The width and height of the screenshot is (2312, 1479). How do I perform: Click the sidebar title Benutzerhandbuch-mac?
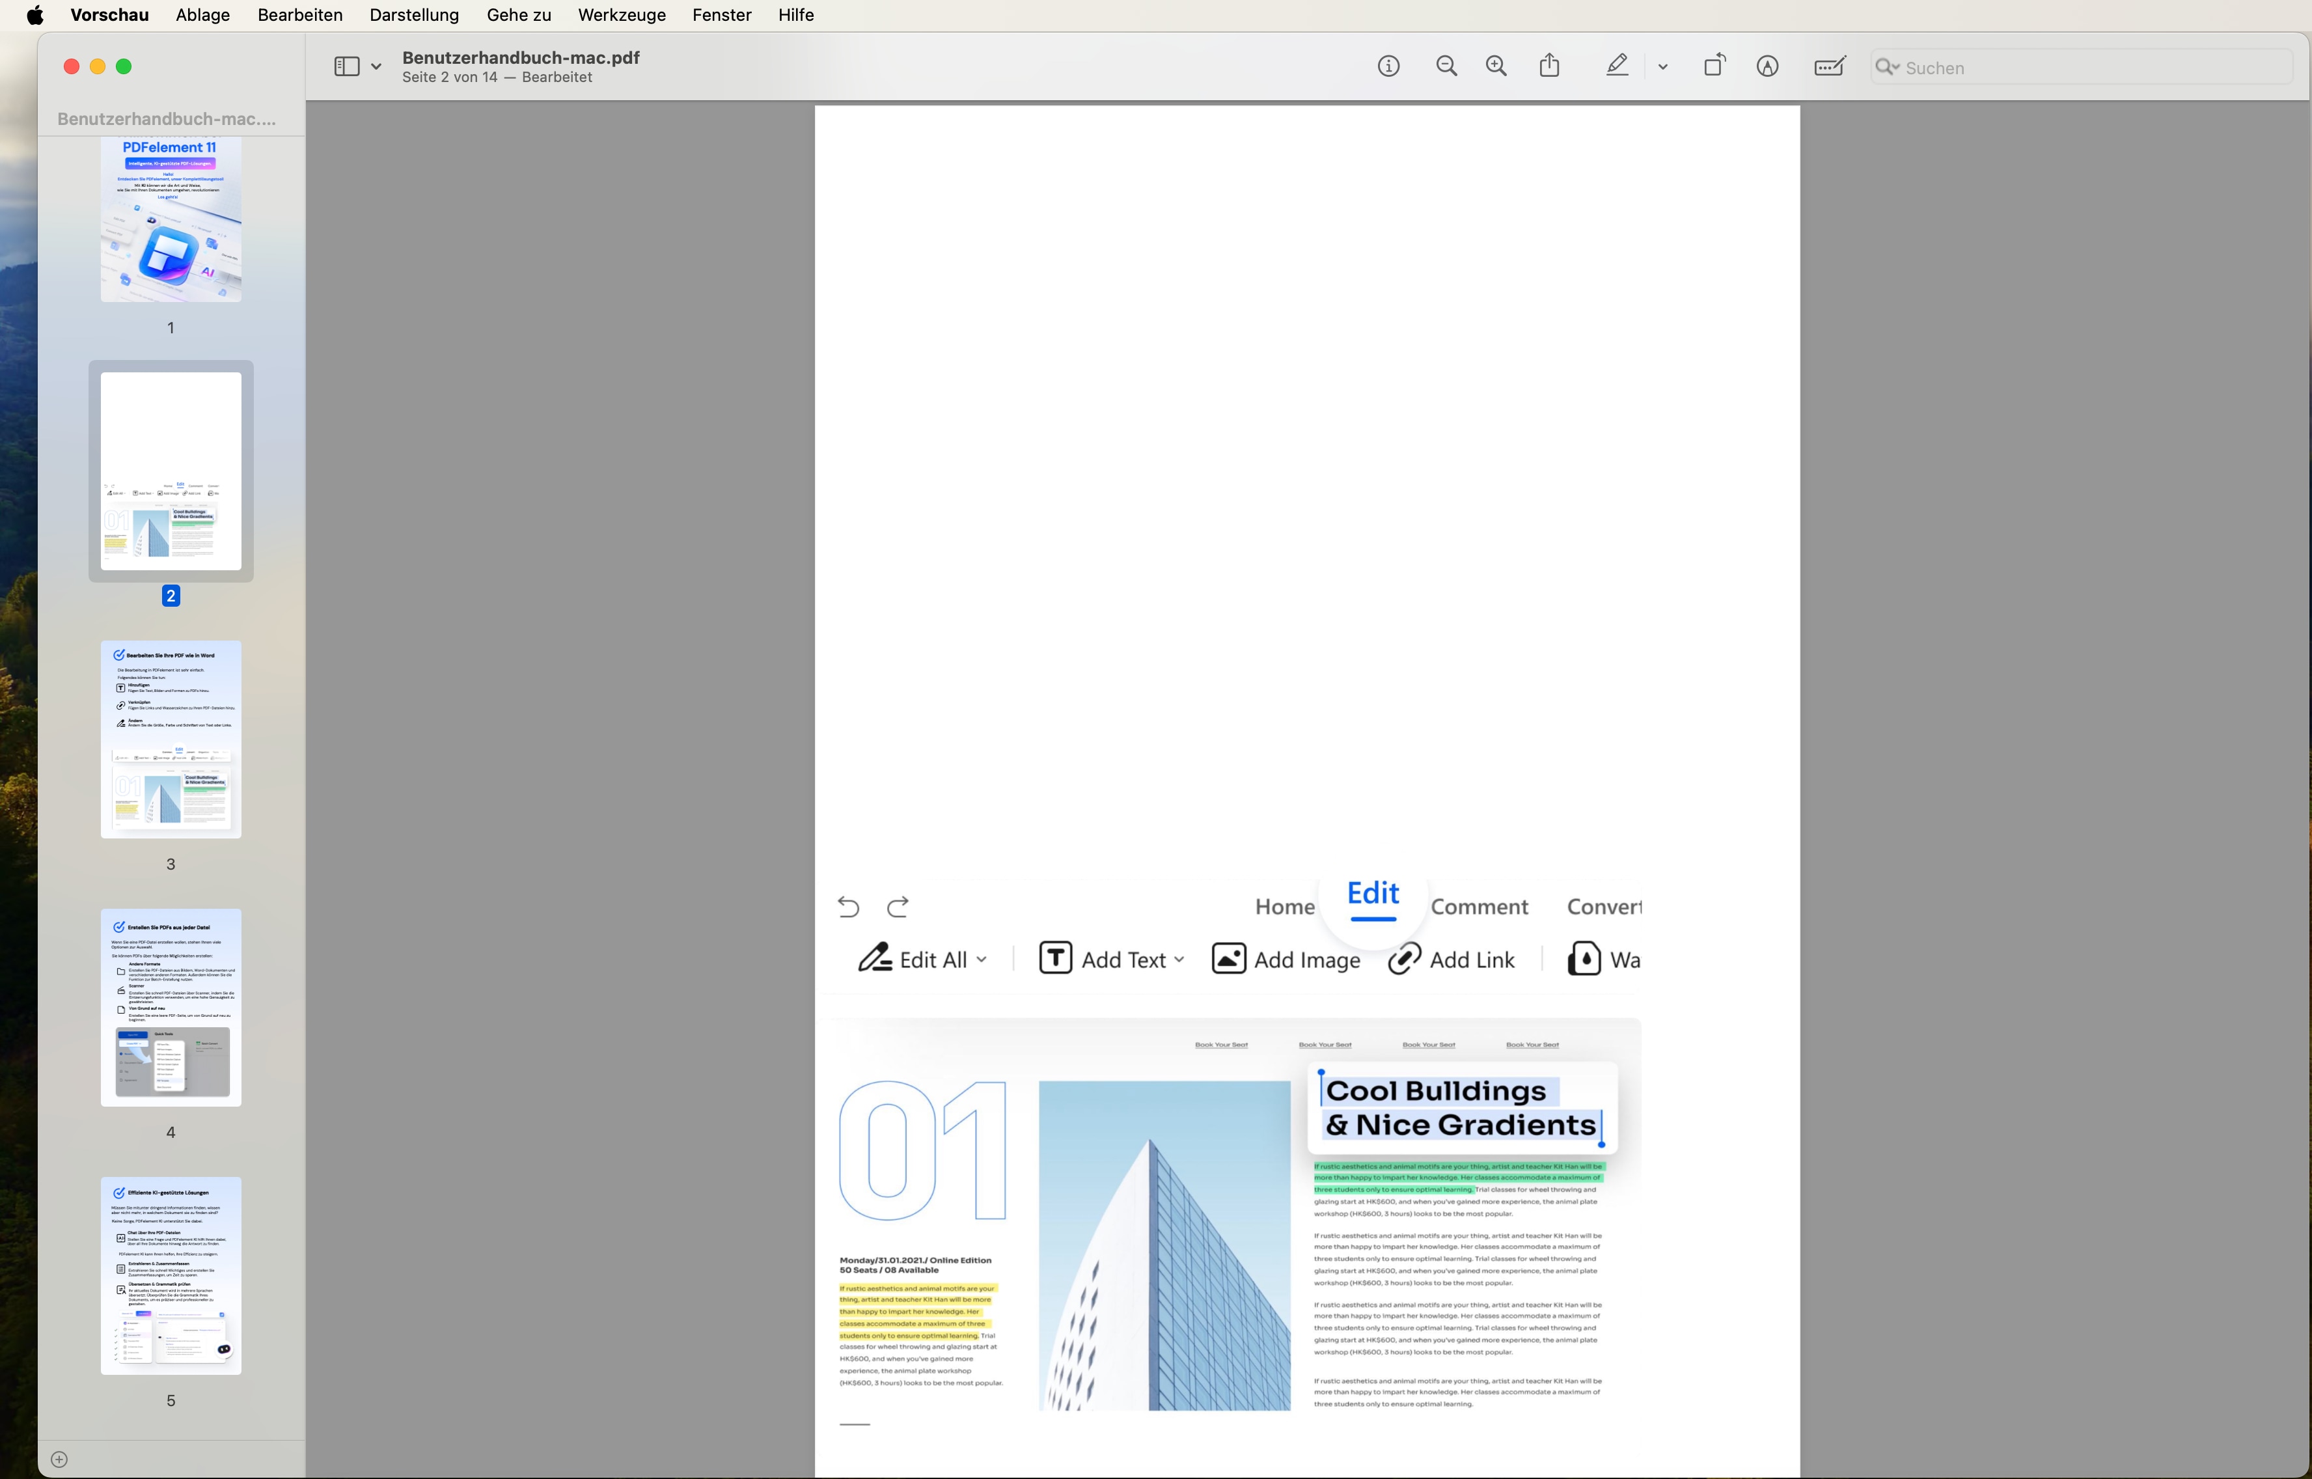point(167,119)
